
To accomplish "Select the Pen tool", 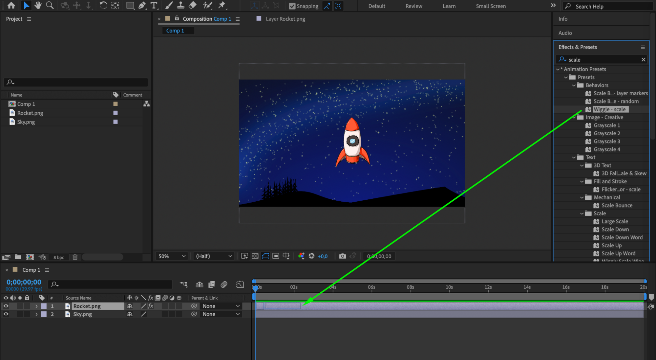I will point(142,5).
